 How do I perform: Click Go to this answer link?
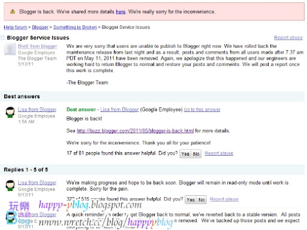202,110
